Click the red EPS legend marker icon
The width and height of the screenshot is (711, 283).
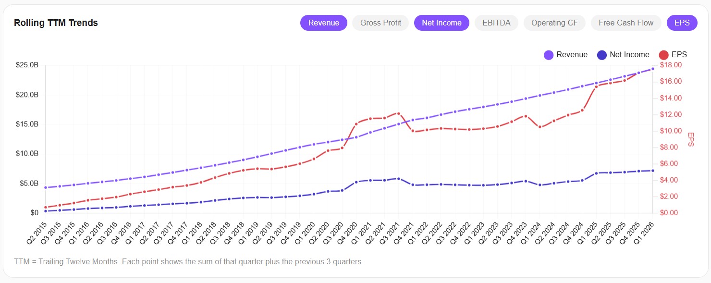click(663, 54)
